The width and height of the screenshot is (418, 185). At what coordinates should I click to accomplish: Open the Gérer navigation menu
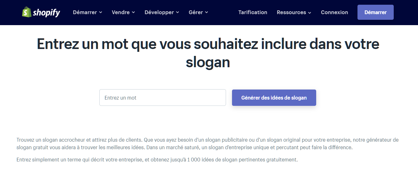196,12
